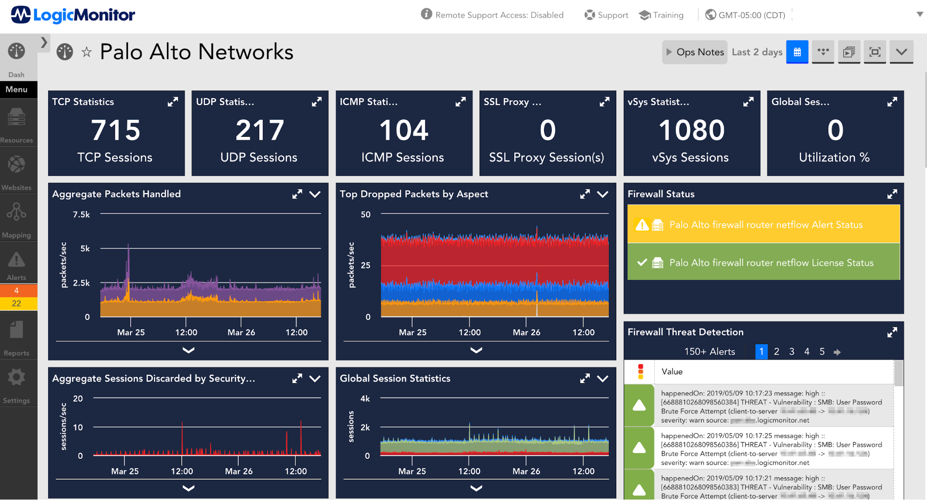This screenshot has height=500, width=927.
Task: Open Mapping in the sidebar
Action: [17, 220]
